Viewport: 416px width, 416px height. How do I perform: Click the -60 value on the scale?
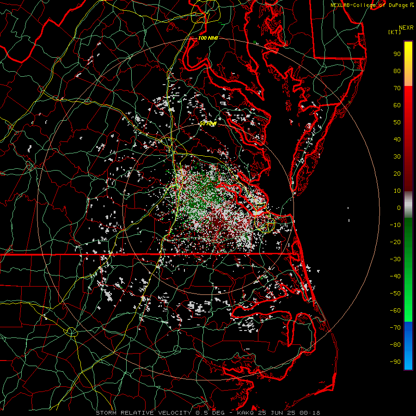(x=395, y=311)
